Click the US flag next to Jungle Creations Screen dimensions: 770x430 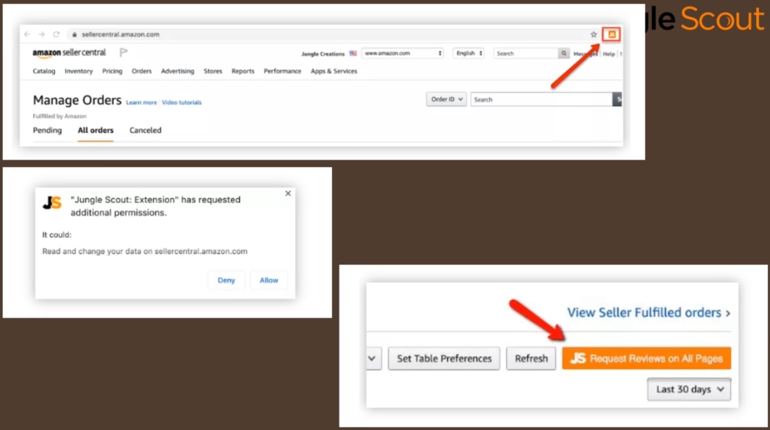[353, 54]
